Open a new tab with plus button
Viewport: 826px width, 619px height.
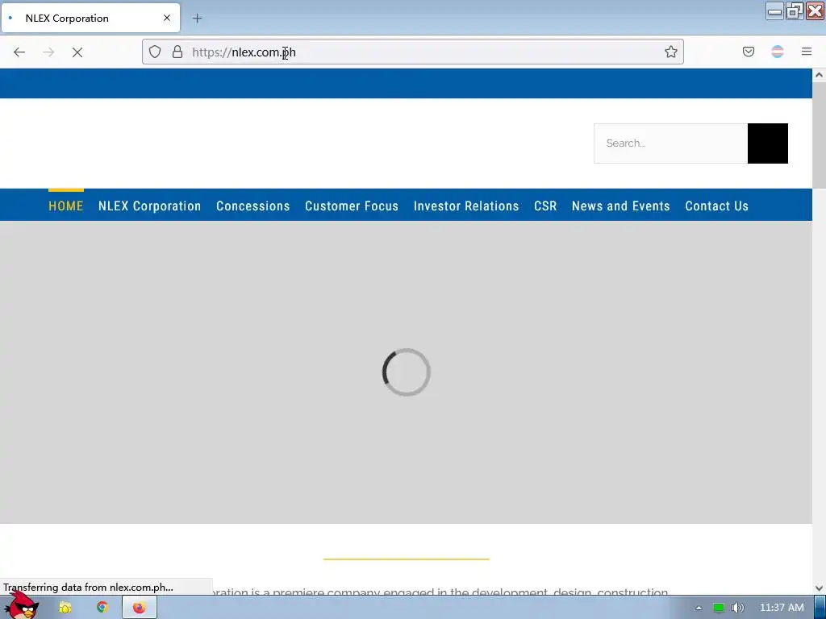(197, 19)
